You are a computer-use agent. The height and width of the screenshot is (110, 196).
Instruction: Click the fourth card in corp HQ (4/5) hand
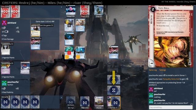35,102
